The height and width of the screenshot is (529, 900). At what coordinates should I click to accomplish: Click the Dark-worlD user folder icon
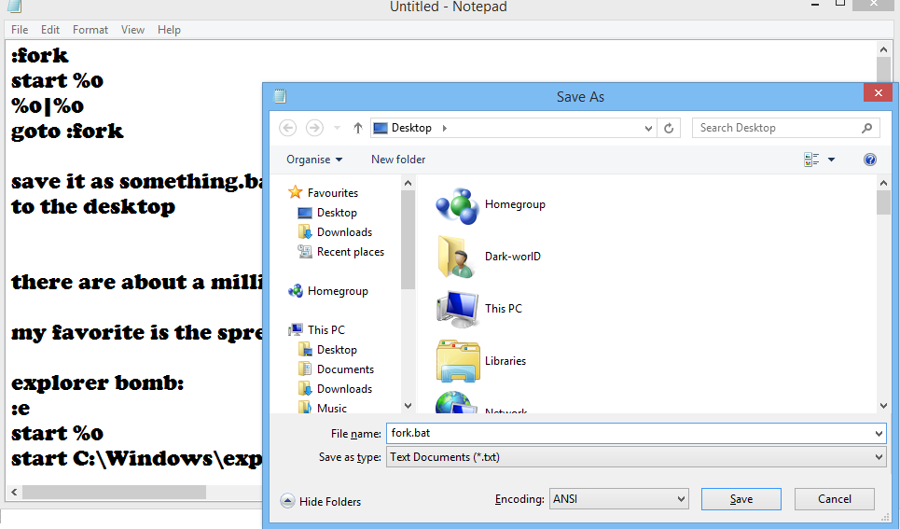click(x=457, y=257)
